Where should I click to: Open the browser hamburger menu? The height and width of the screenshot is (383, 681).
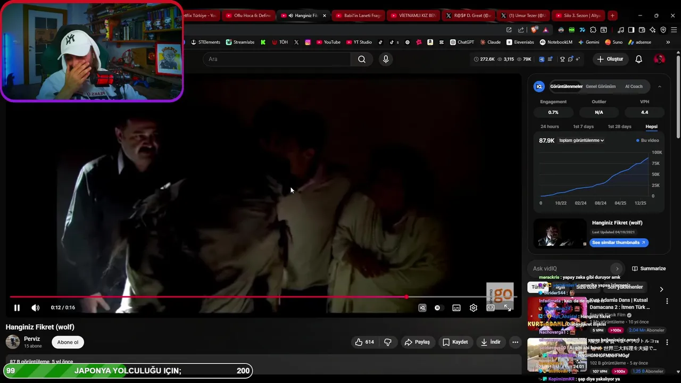674,30
